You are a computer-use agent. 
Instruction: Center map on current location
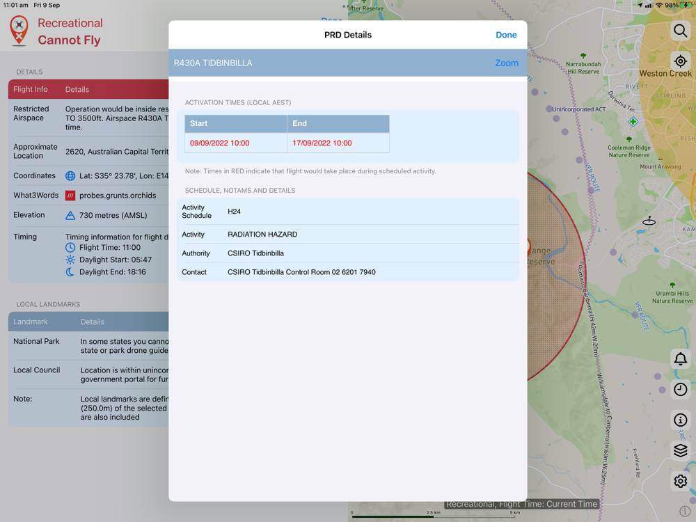[680, 61]
